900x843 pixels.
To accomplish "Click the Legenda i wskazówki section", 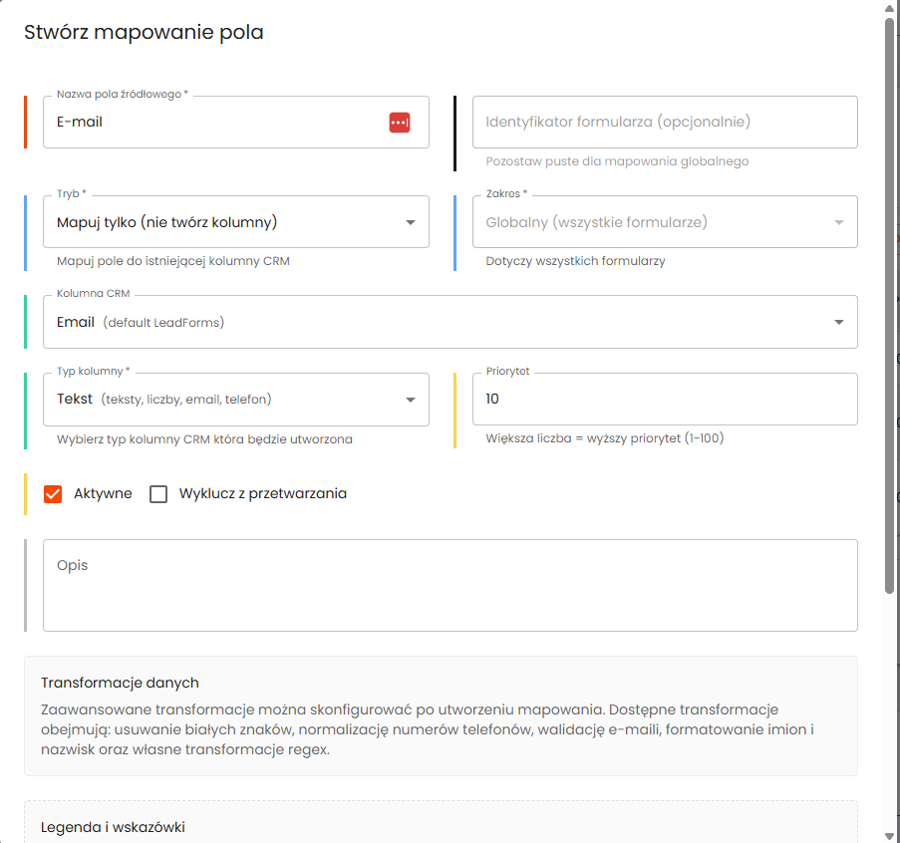I will click(x=113, y=827).
